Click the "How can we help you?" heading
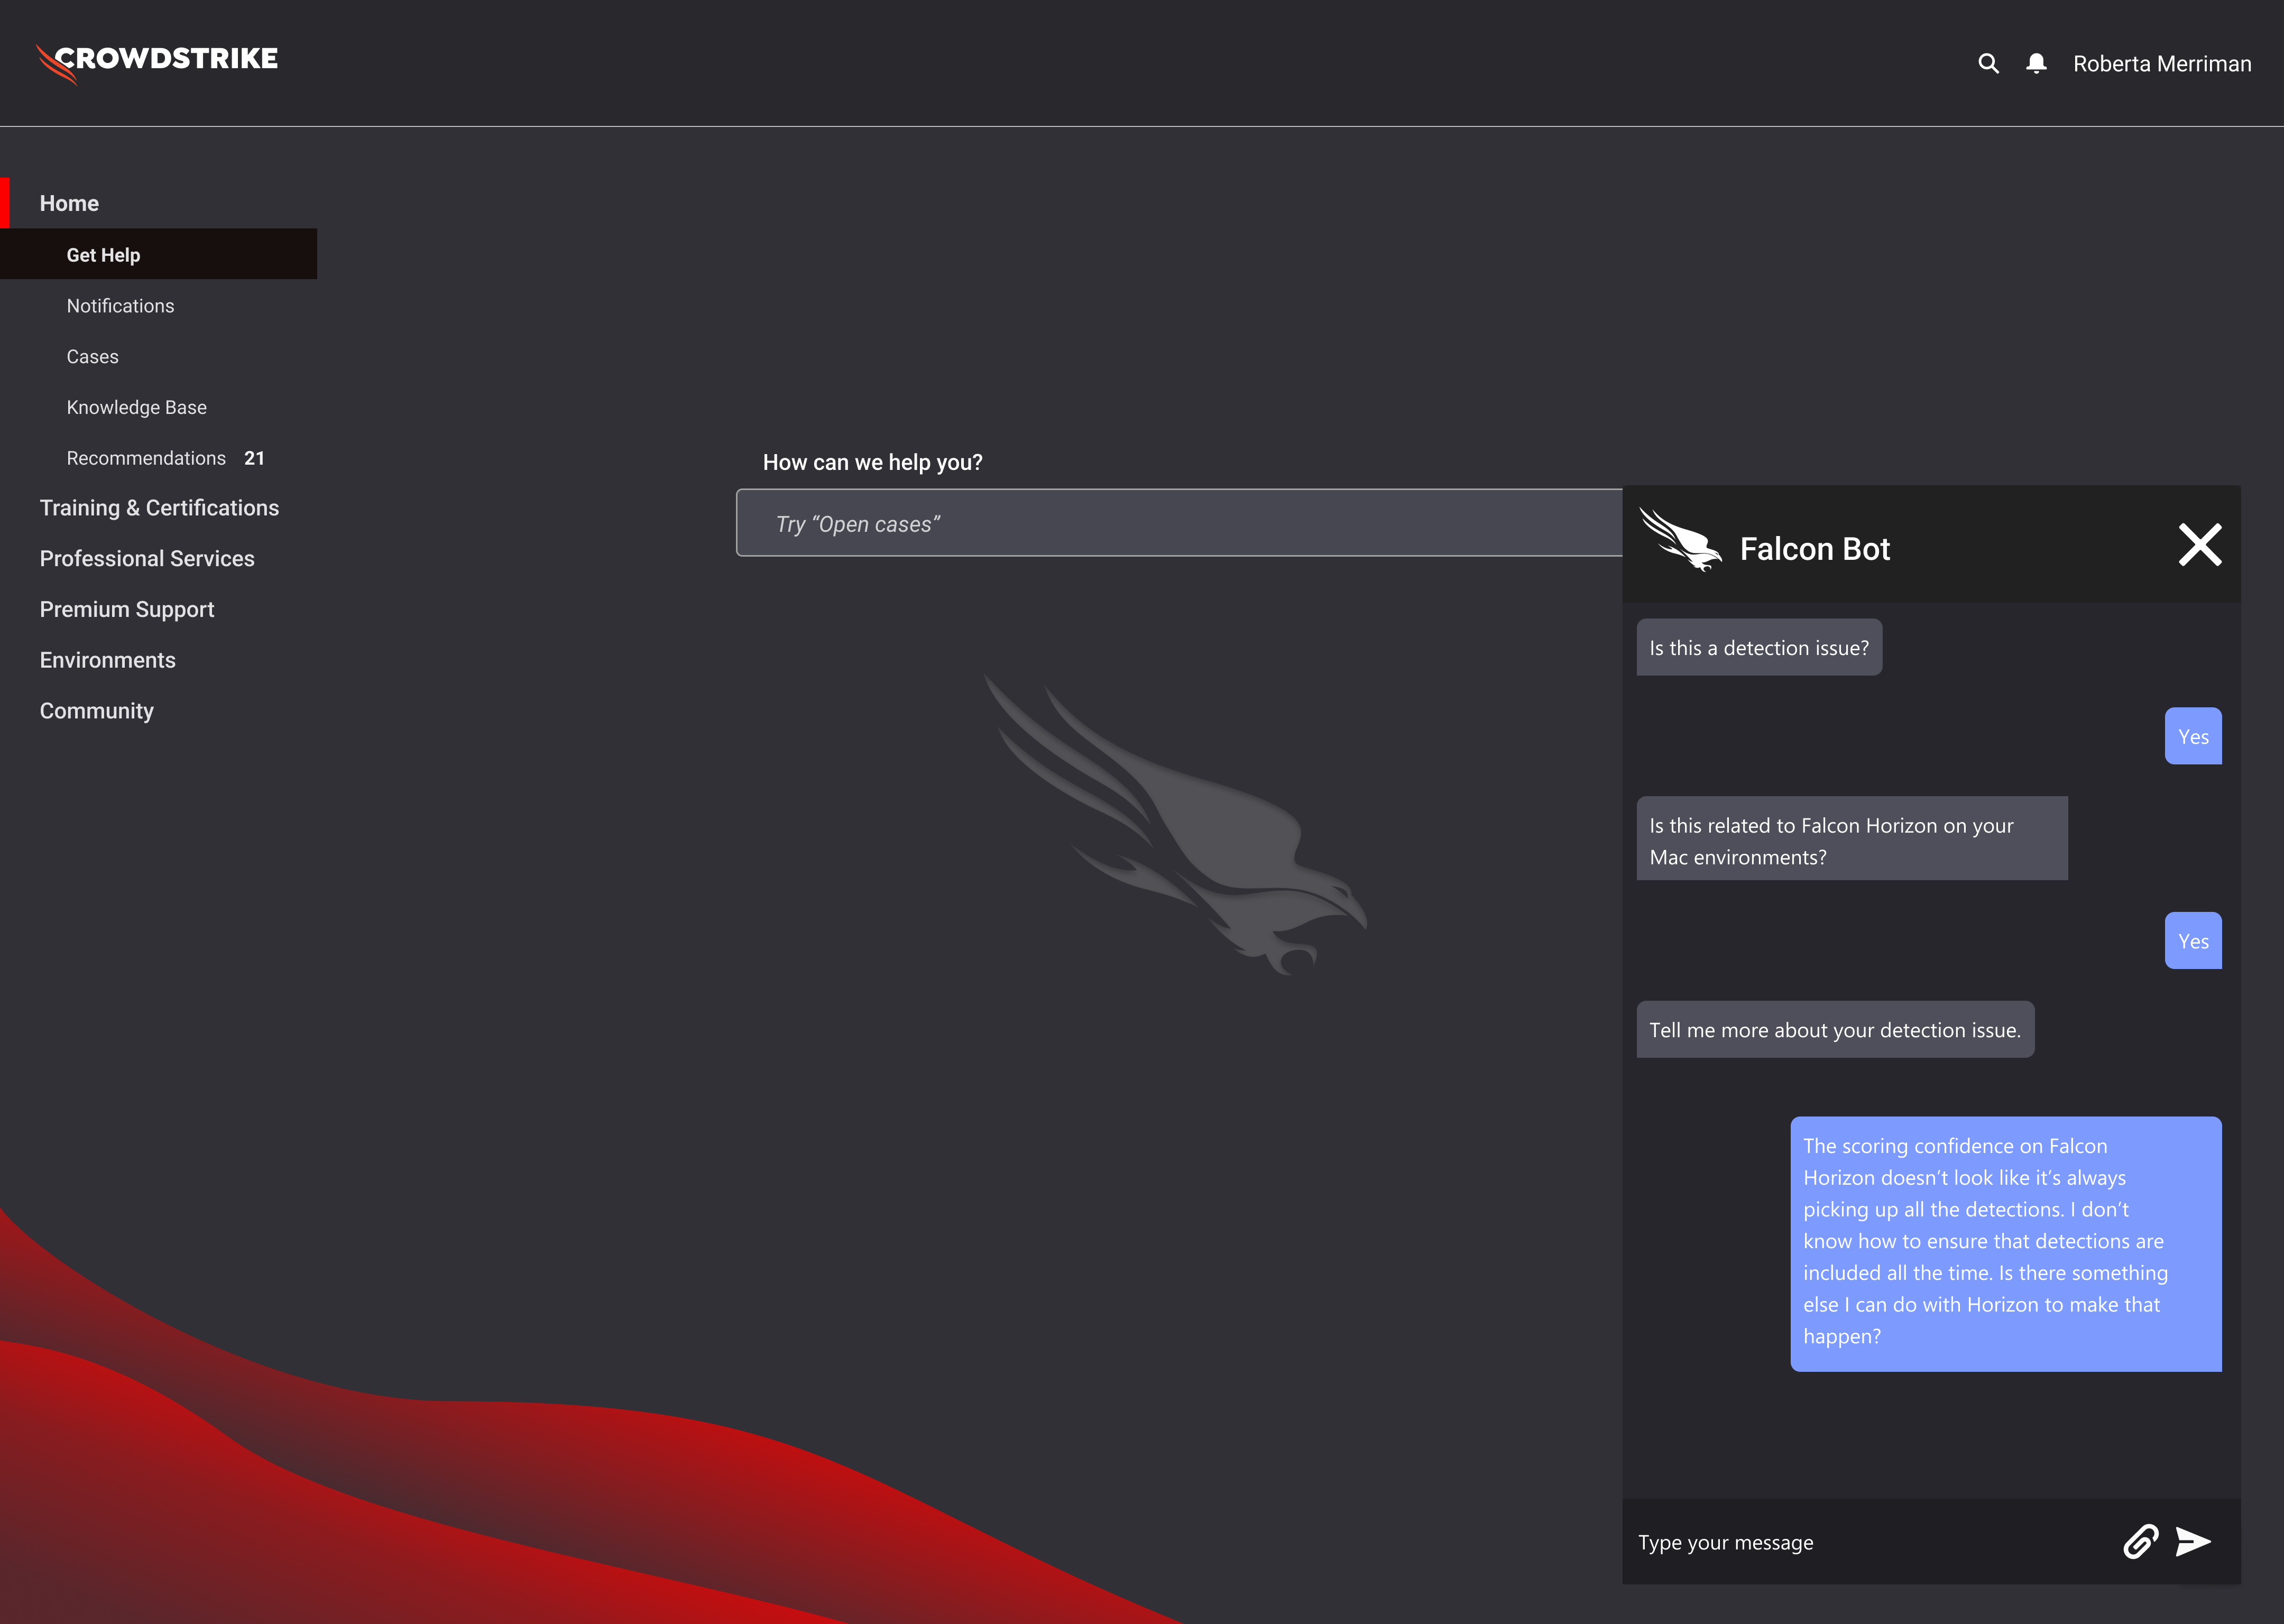Image resolution: width=2284 pixels, height=1624 pixels. click(x=872, y=462)
